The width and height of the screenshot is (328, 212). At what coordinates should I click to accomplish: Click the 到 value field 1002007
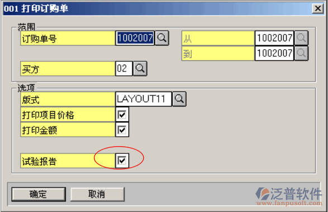point(274,53)
